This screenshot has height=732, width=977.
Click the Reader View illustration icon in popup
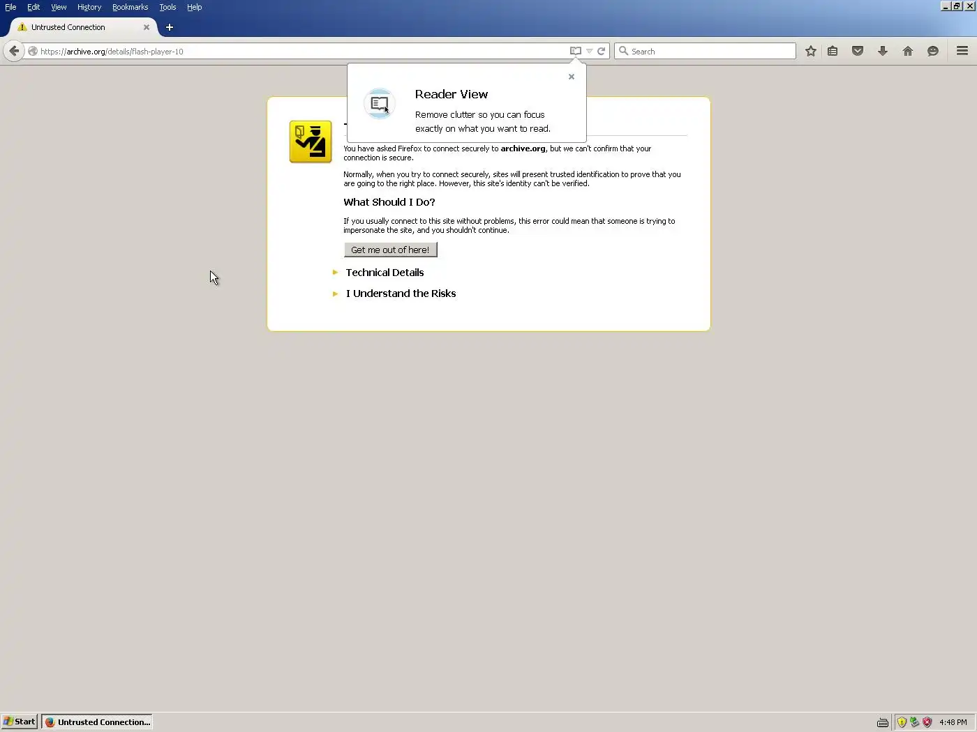[380, 104]
